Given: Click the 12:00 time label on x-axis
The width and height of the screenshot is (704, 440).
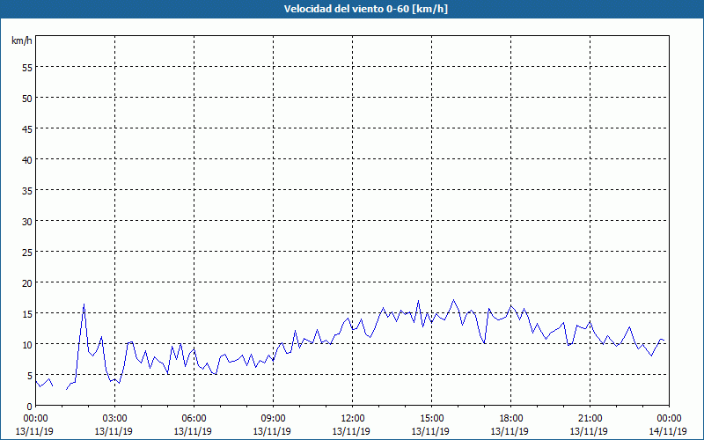Looking at the screenshot, I should pyautogui.click(x=353, y=419).
